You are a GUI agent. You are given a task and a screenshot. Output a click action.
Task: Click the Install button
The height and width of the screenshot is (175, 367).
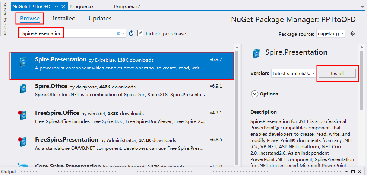[337, 74]
